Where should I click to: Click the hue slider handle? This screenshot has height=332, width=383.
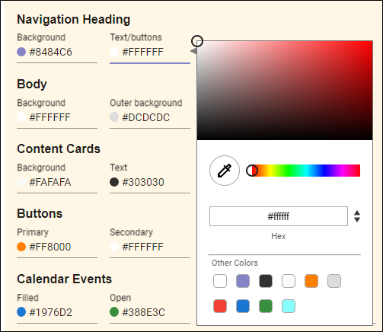pyautogui.click(x=252, y=171)
